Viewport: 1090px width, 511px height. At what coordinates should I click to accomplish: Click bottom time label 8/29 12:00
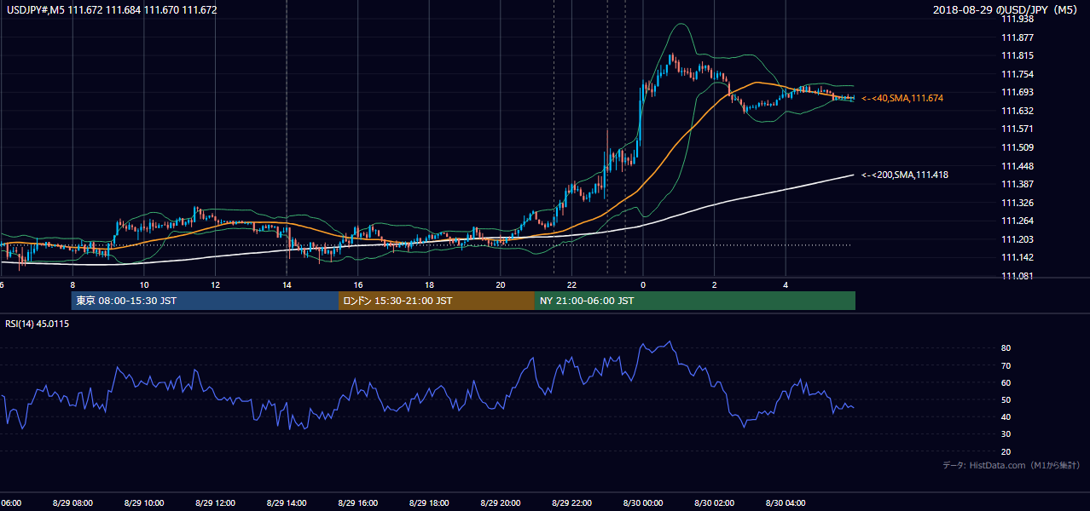point(215,503)
